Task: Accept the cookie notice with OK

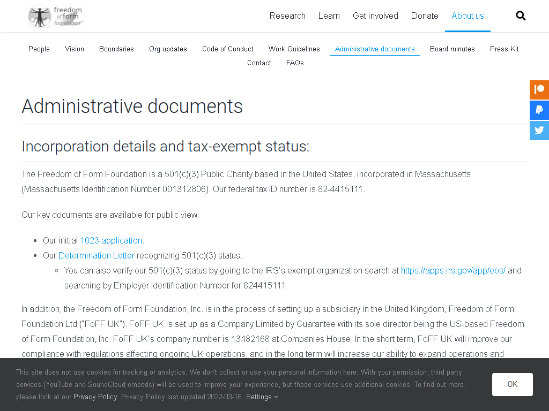Action: [x=512, y=384]
